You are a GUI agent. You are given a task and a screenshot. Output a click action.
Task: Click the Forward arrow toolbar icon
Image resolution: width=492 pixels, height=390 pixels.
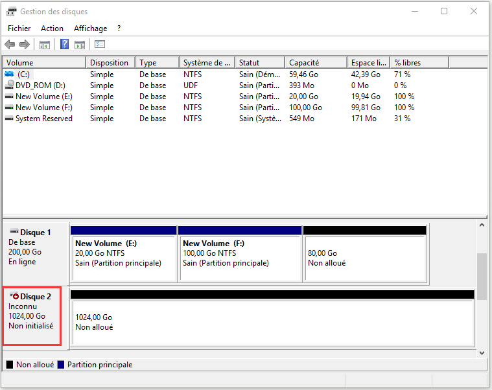tap(25, 45)
